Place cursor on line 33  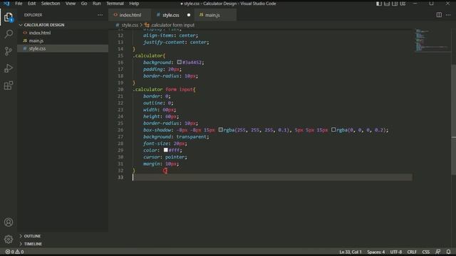click(272, 177)
